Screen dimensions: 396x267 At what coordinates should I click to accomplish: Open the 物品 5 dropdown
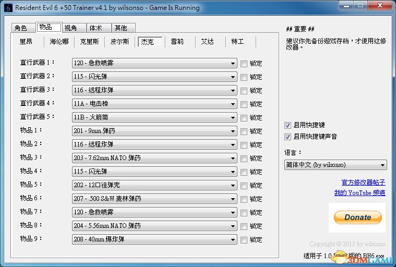[x=154, y=186]
